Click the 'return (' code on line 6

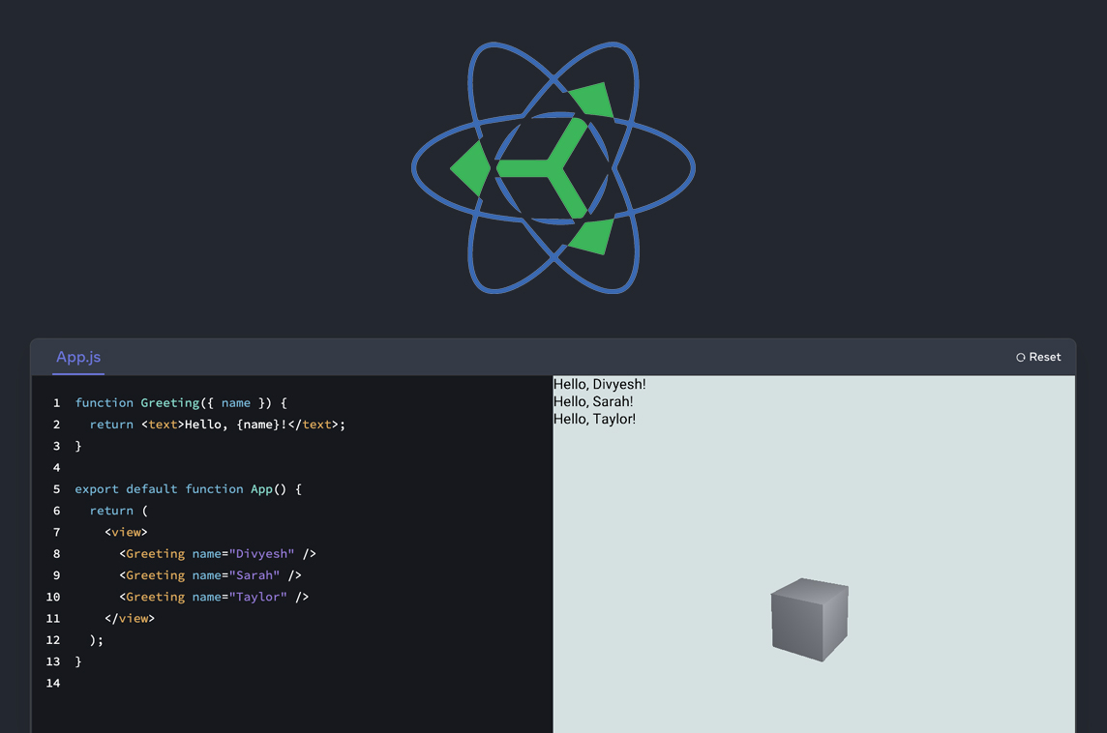click(119, 511)
